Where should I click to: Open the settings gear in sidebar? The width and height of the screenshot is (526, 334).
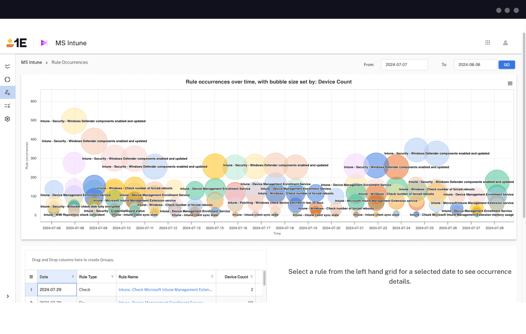[x=7, y=119]
